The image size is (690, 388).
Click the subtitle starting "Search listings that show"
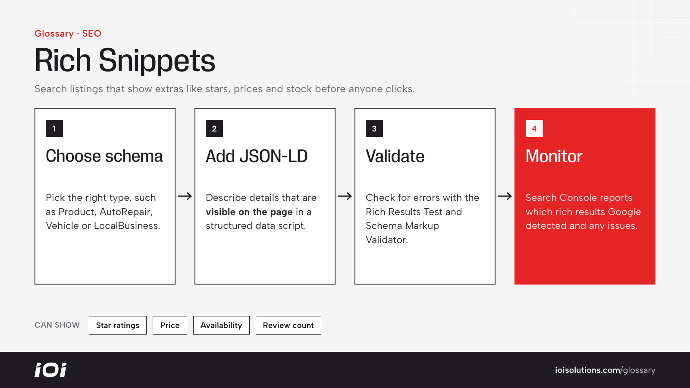click(x=225, y=89)
